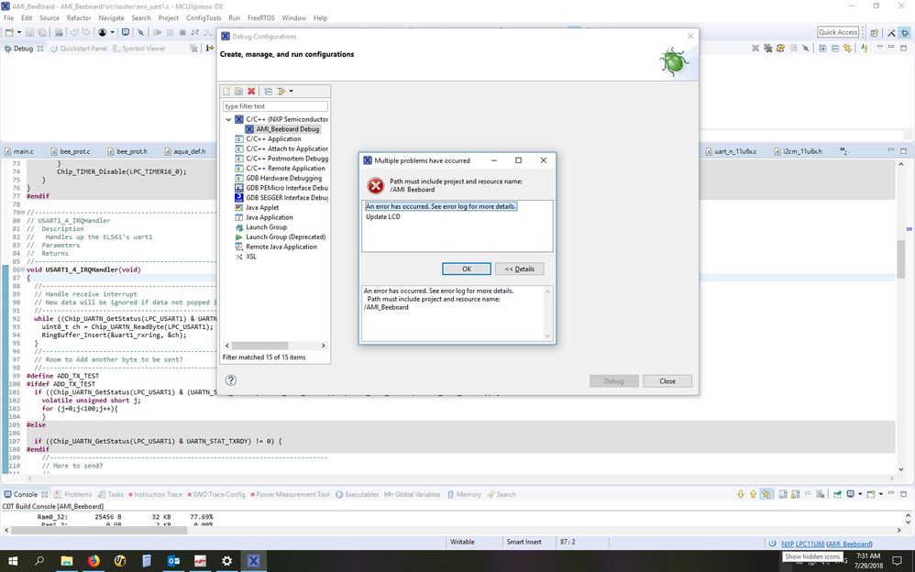Screen dimensions: 915x572
Task: Switch to main.c editor tab
Action: pyautogui.click(x=18, y=151)
